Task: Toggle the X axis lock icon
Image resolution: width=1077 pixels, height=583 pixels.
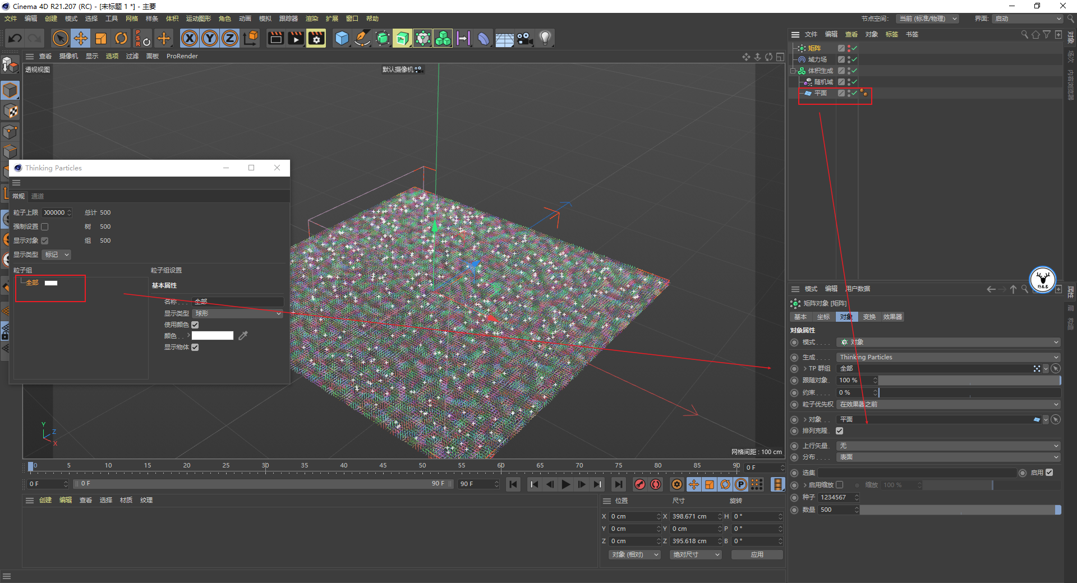Action: tap(190, 38)
